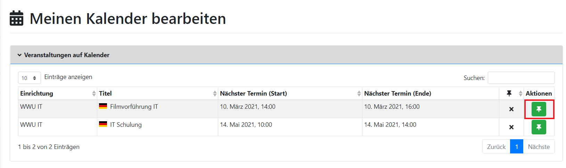Go to the Nächste page
This screenshot has height=168, width=566.
tap(539, 147)
